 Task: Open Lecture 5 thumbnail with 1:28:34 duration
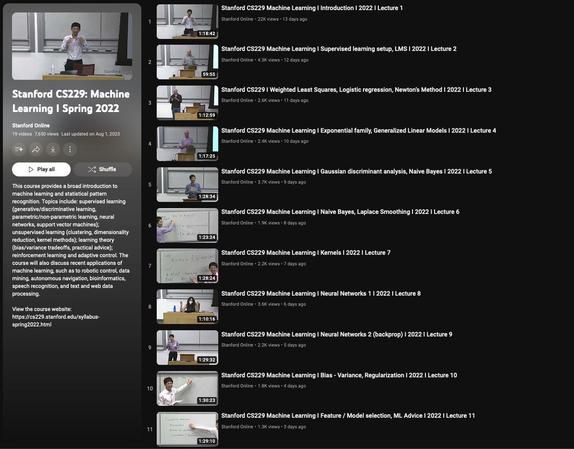coord(187,185)
